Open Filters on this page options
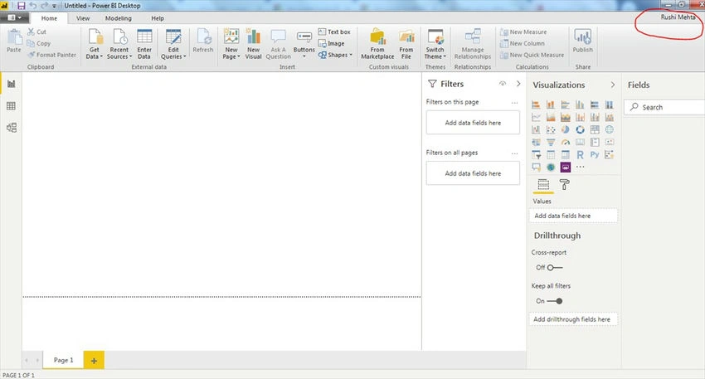The width and height of the screenshot is (705, 379). pyautogui.click(x=514, y=103)
